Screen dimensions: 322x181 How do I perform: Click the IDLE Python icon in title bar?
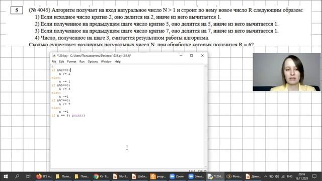(54, 56)
